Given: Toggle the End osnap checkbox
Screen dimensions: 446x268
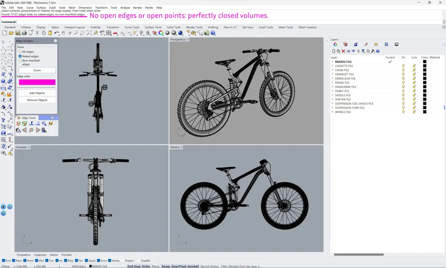Looking at the screenshot, I should 3,261.
